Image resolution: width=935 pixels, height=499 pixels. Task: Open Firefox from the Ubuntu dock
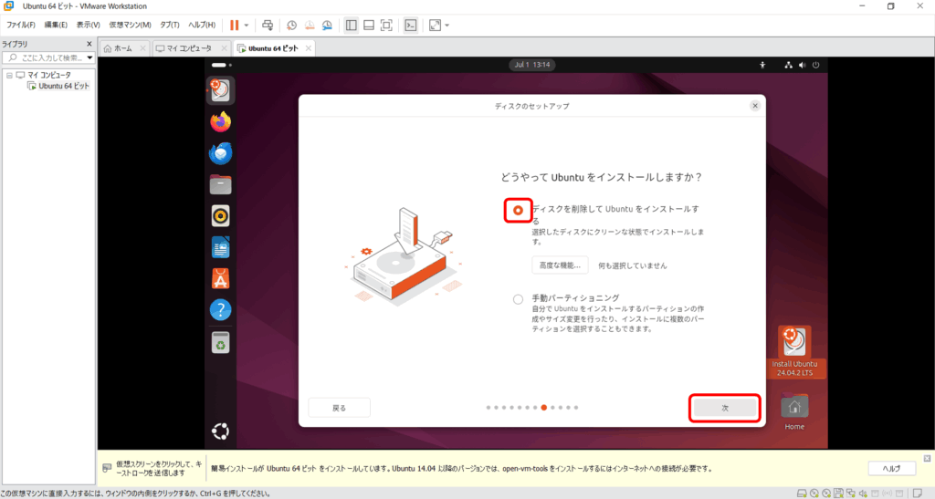(220, 121)
